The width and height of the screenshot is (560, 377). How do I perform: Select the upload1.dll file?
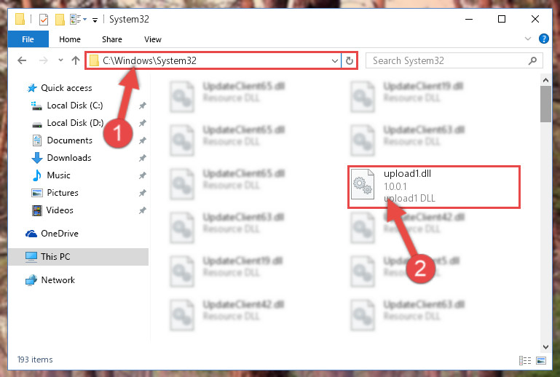point(433,186)
